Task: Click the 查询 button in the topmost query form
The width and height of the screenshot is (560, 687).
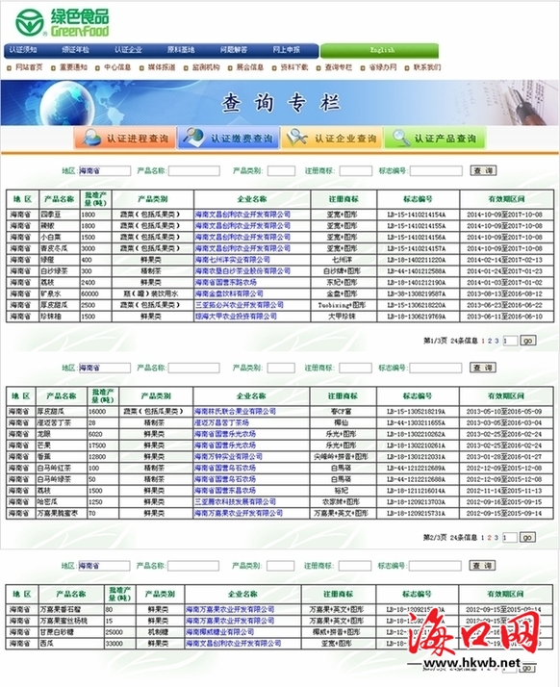Action: coord(483,170)
